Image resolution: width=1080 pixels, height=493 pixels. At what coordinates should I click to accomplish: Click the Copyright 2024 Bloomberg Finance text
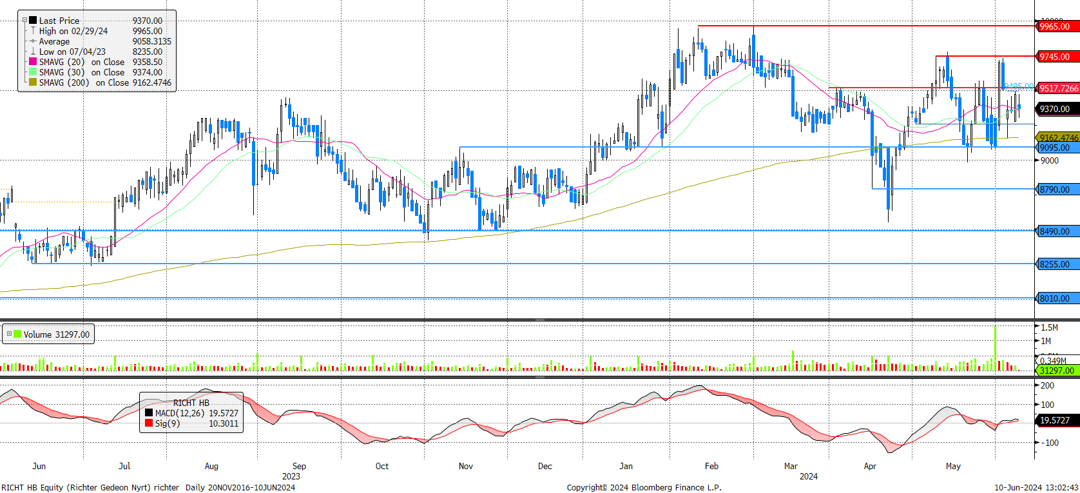pos(644,487)
